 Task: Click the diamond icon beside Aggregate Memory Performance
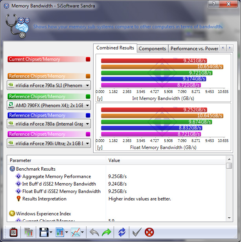click(18, 176)
